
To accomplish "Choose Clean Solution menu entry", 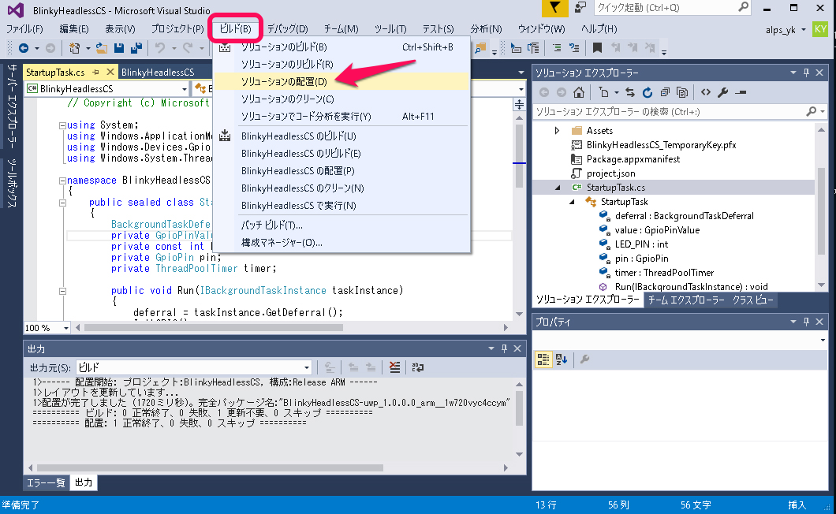I will click(341, 99).
